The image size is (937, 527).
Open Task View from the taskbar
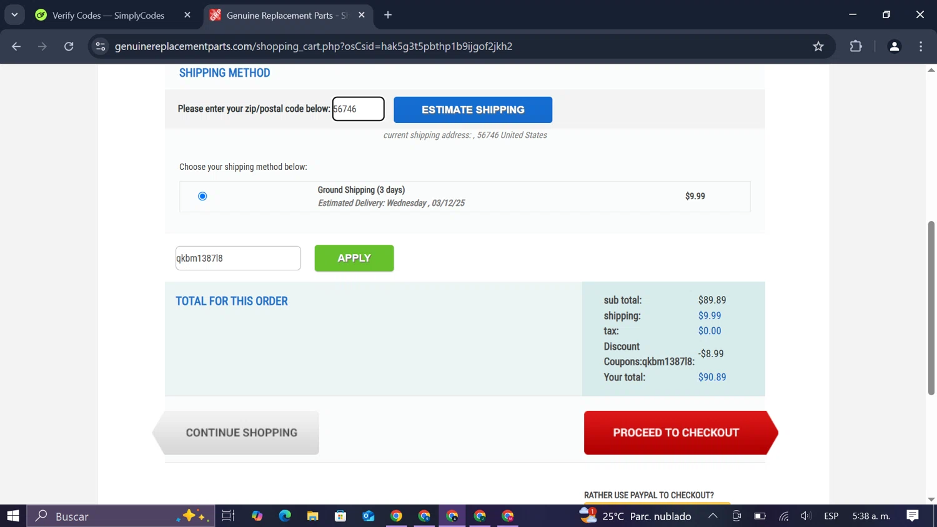click(x=228, y=516)
